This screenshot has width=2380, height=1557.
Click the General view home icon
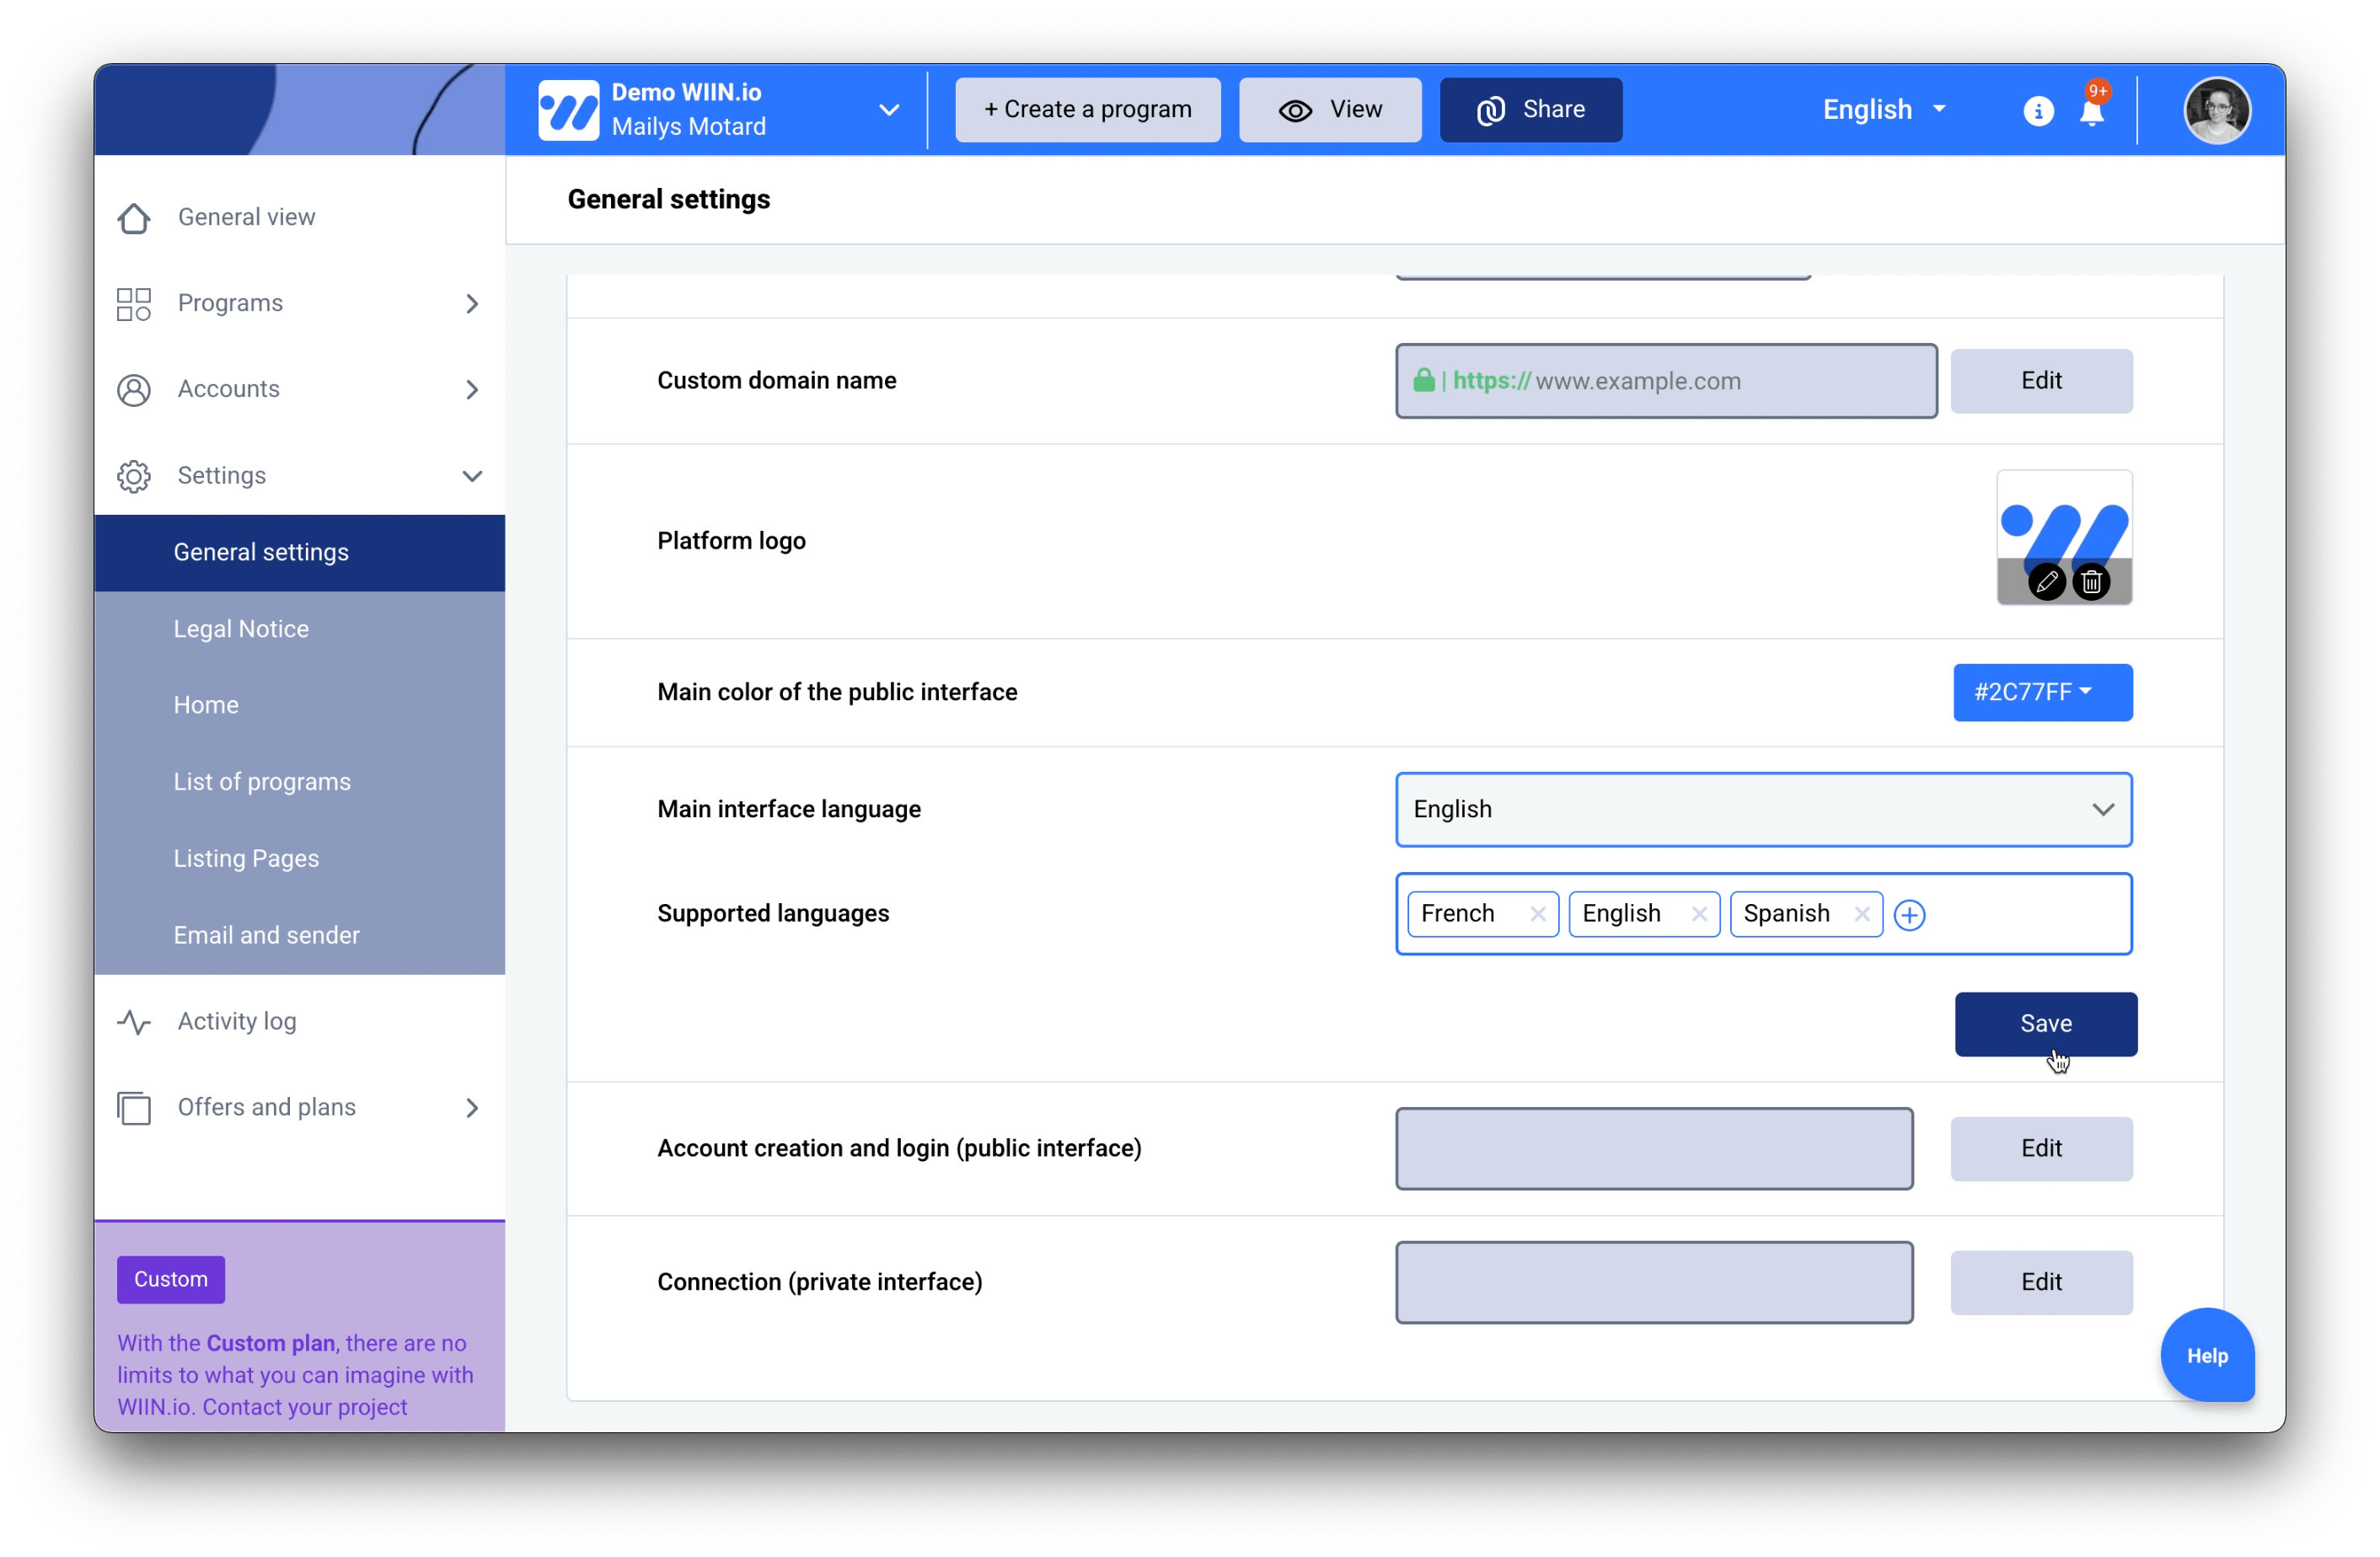click(134, 218)
